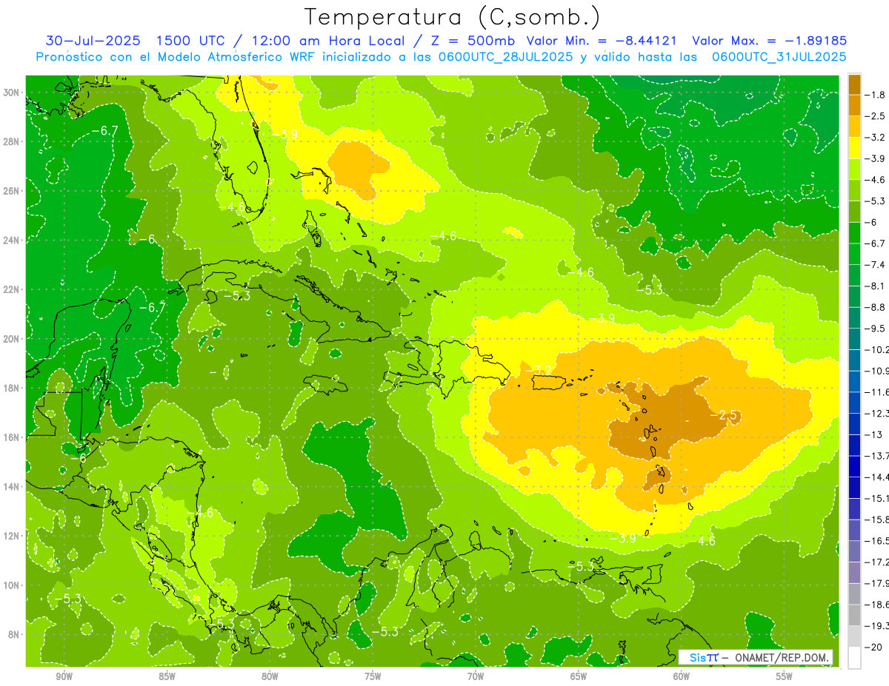Click longitude axis label '75W'
The image size is (889, 686).
[373, 676]
